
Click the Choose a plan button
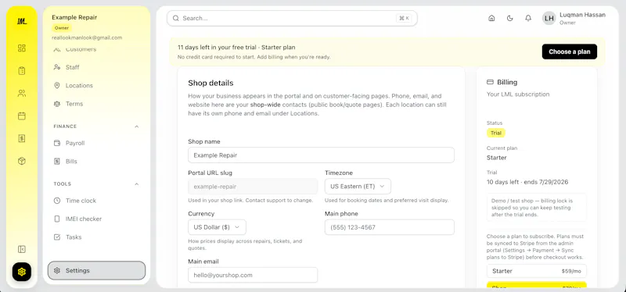click(570, 52)
